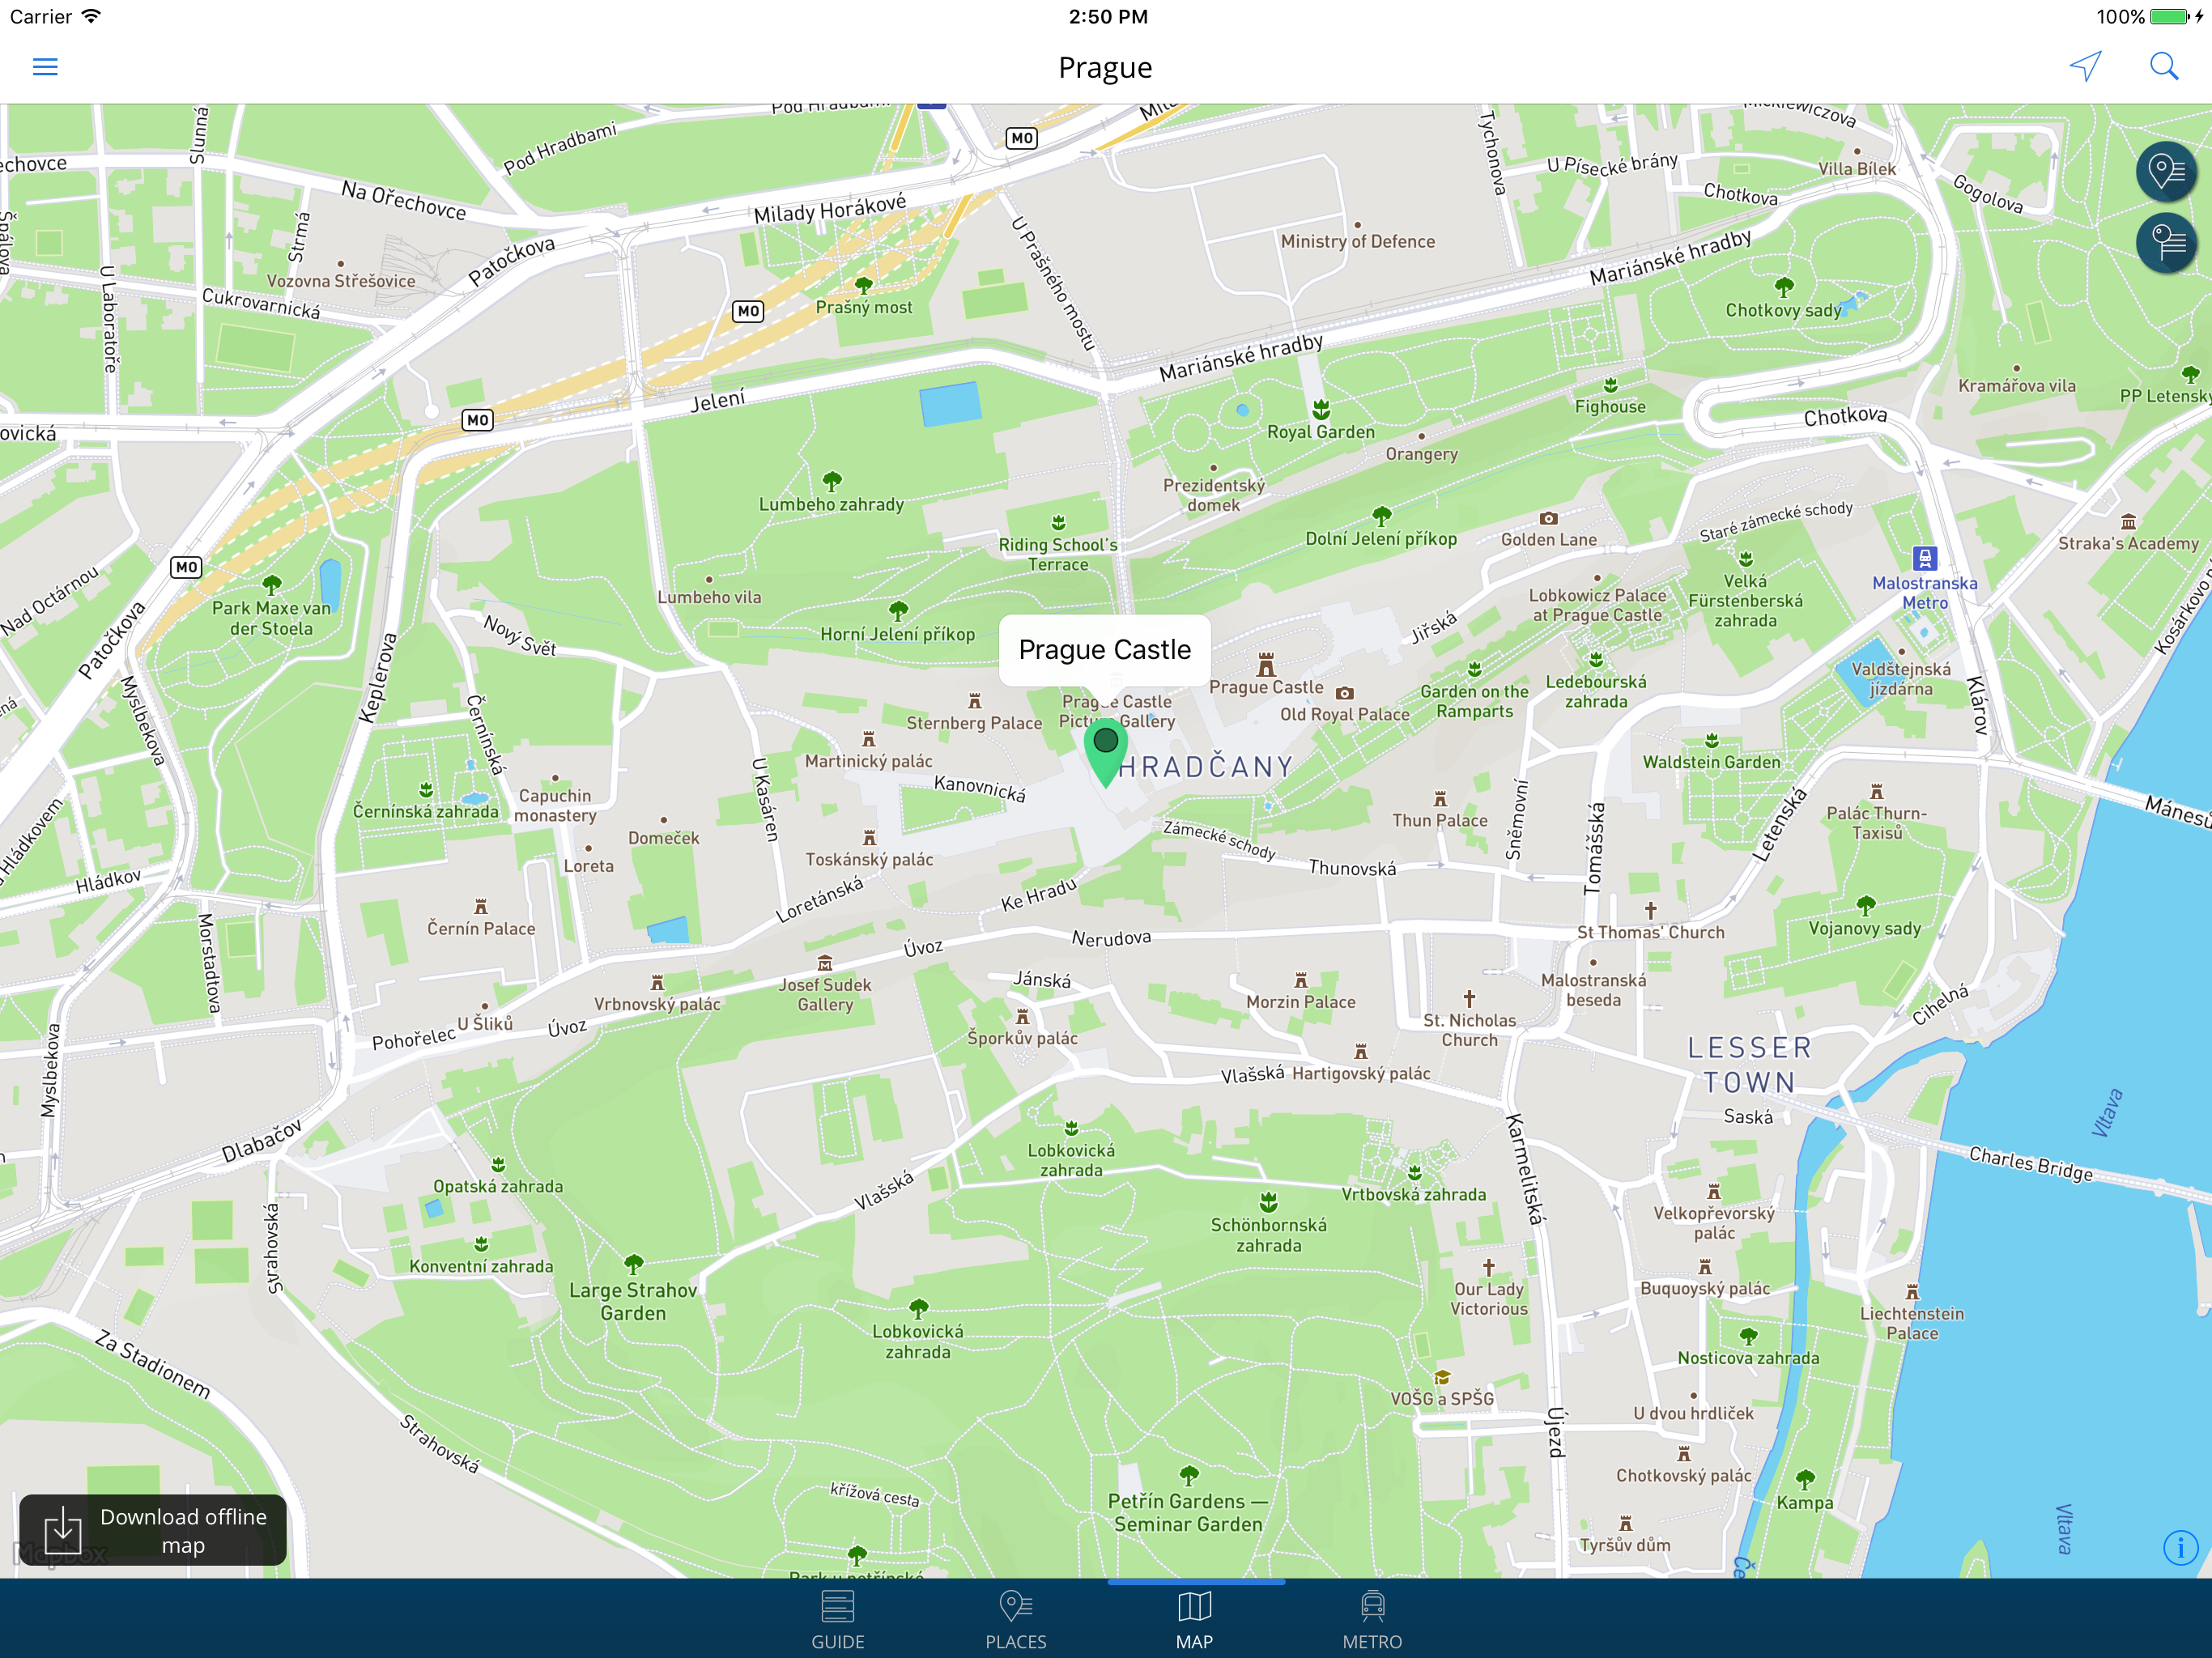Select the green Prague Castle pin
This screenshot has width=2212, height=1658.
(x=1105, y=750)
